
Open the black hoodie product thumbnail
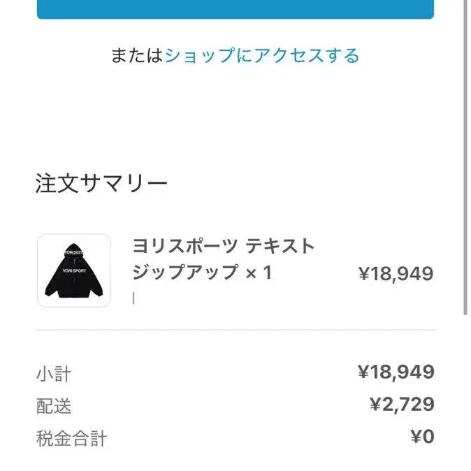(74, 270)
